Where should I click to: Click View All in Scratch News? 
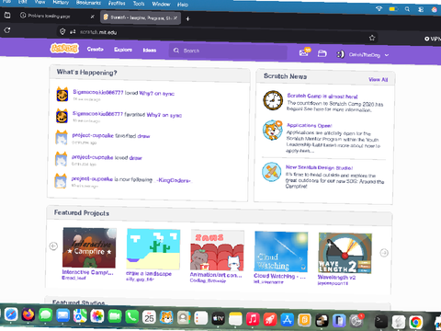[379, 80]
